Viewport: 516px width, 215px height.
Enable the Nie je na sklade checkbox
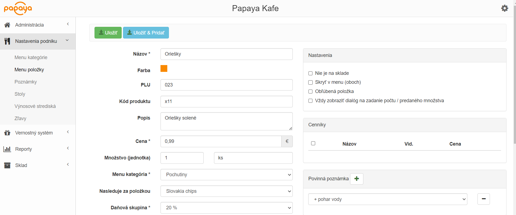310,73
